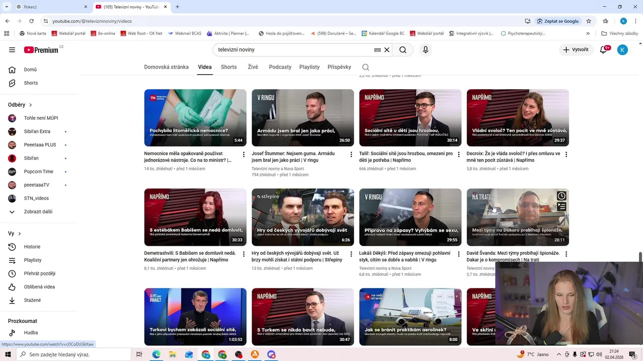Open options menu for Lukáš Dékýš video

(x=459, y=254)
